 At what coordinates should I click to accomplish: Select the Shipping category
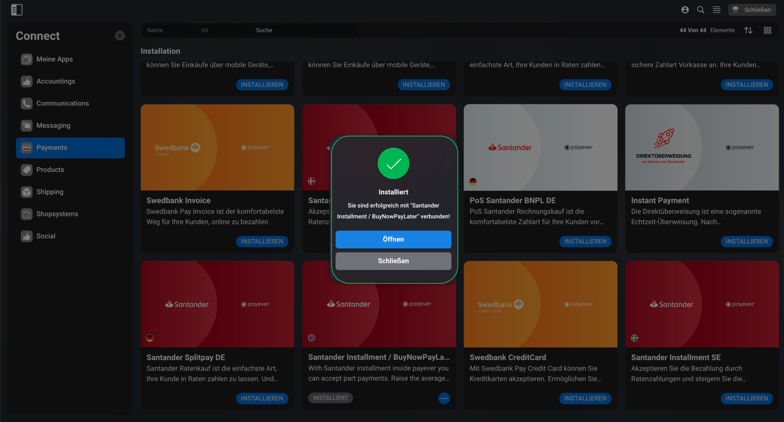[x=70, y=192]
